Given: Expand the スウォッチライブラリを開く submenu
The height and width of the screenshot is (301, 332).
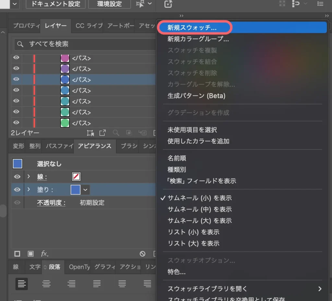Looking at the screenshot, I should tap(227, 289).
